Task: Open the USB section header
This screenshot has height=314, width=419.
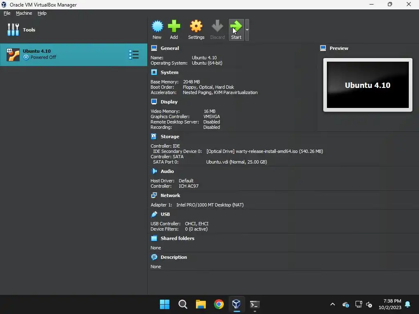Action: 165,214
